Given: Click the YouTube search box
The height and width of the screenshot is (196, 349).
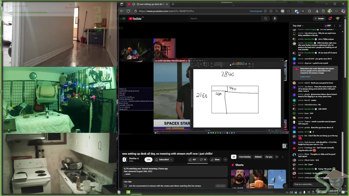Looking at the screenshot, I should tap(224, 19).
